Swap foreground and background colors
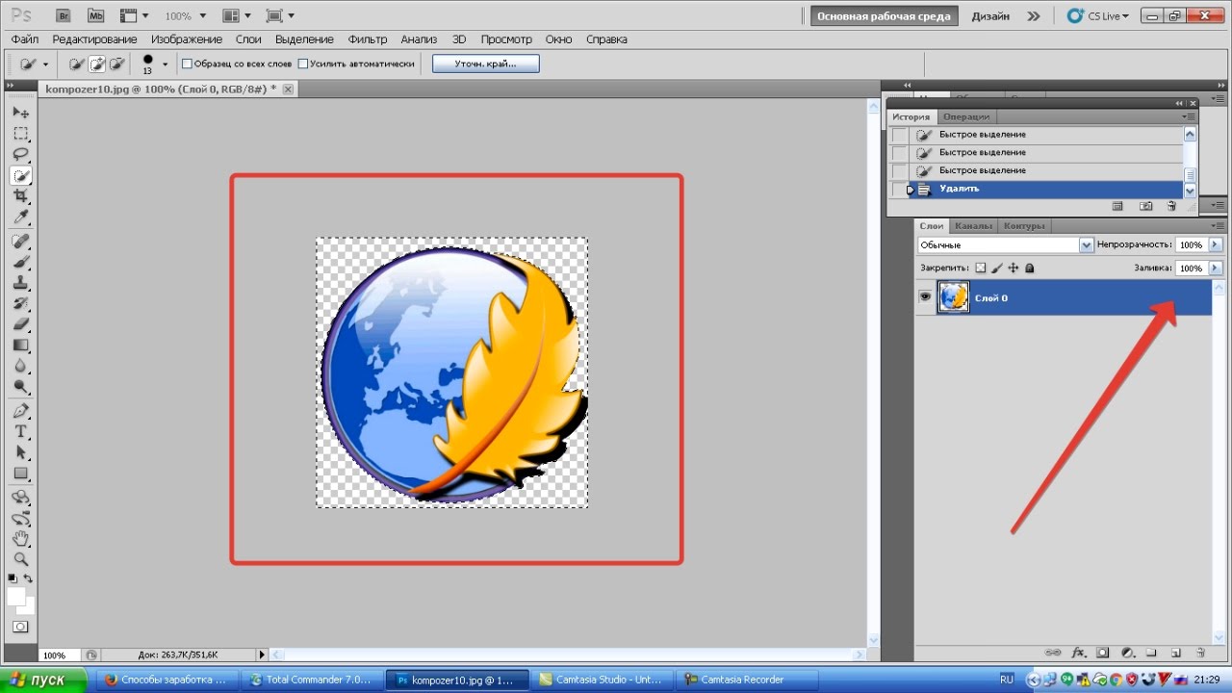The image size is (1232, 693). 29,578
